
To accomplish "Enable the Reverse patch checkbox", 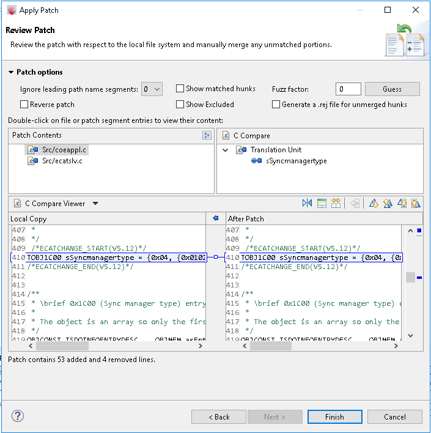I will [x=24, y=105].
